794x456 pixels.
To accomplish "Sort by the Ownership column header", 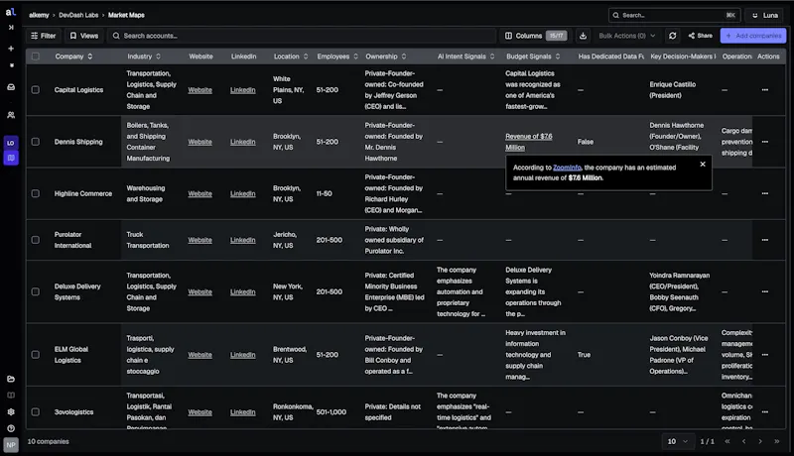I will tap(386, 57).
